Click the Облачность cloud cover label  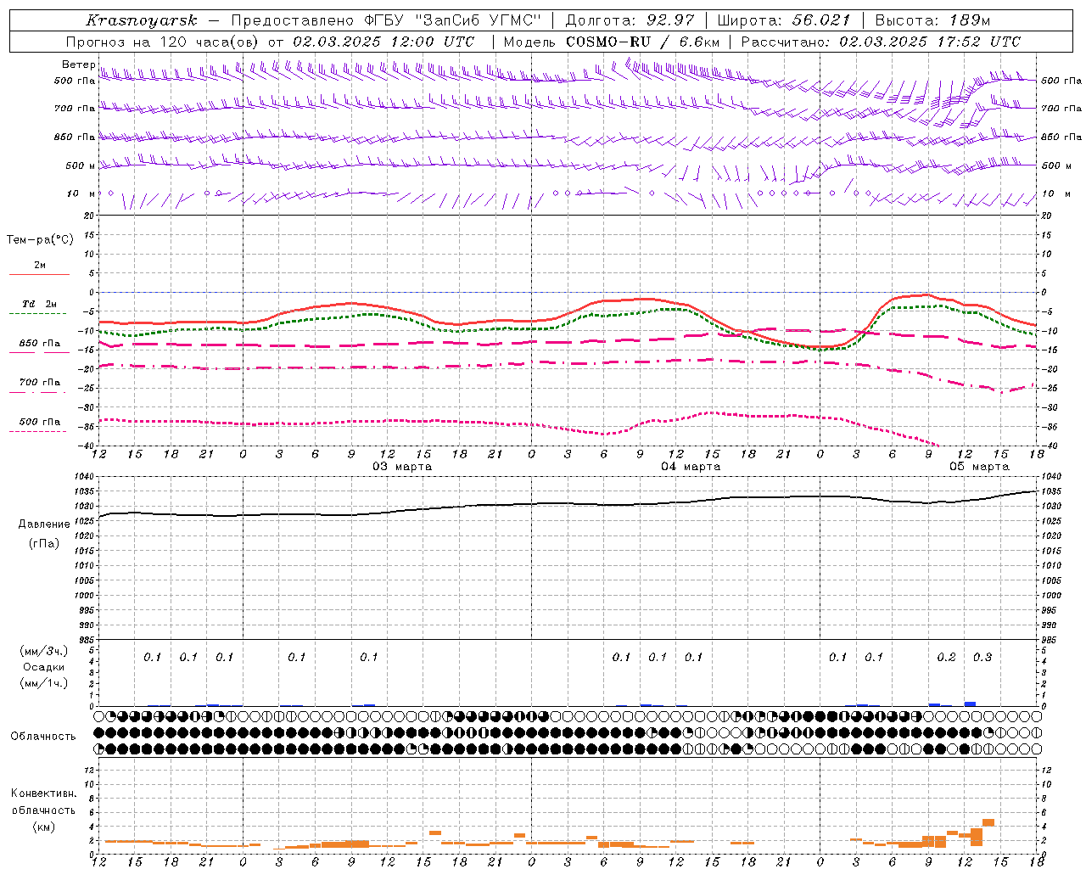coord(43,736)
